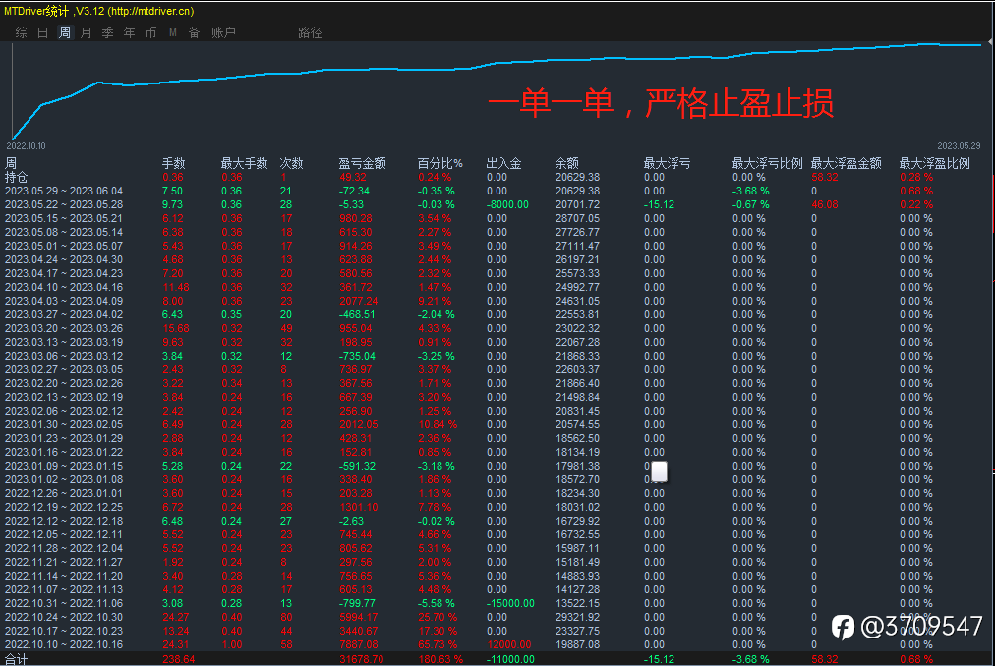
Task: Select week row 2023.02.20 ~ 2023.02.26
Action: coord(497,383)
